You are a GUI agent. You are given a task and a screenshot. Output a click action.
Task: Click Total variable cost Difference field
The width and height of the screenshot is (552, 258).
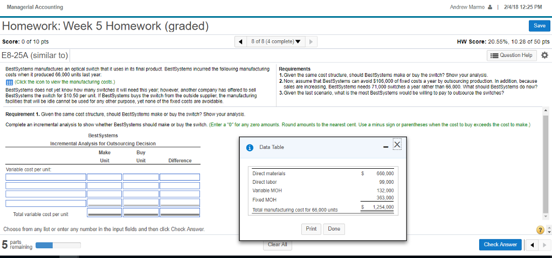[x=180, y=213]
